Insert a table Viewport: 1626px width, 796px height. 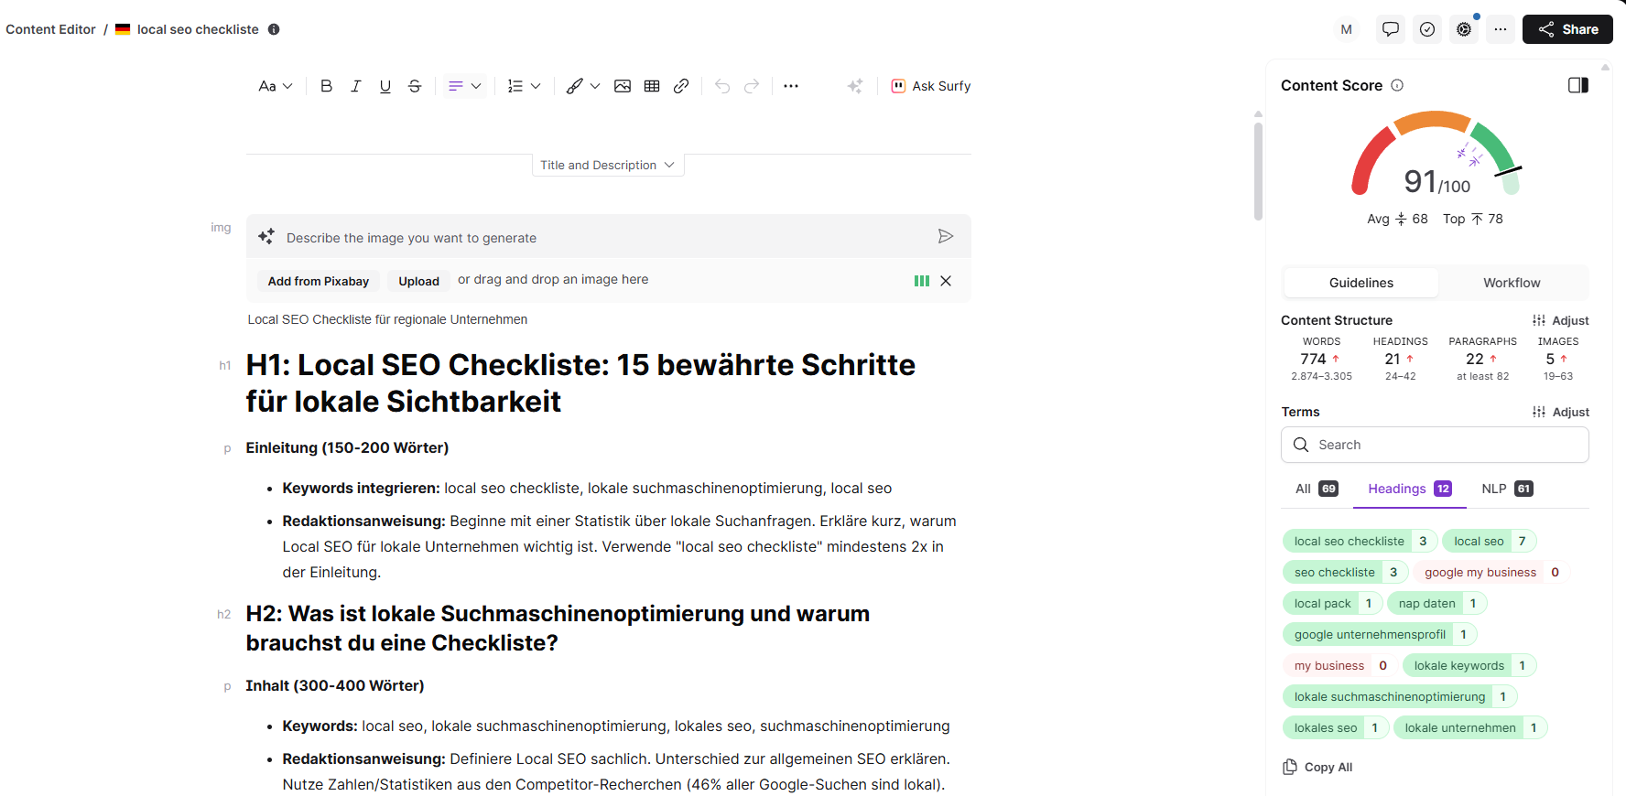coord(652,86)
